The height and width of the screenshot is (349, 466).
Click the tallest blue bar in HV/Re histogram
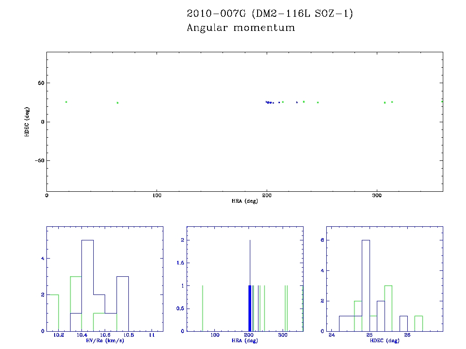[88, 285]
